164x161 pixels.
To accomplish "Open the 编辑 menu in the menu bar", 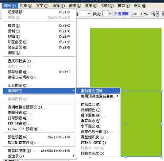I will click(x=10, y=6).
